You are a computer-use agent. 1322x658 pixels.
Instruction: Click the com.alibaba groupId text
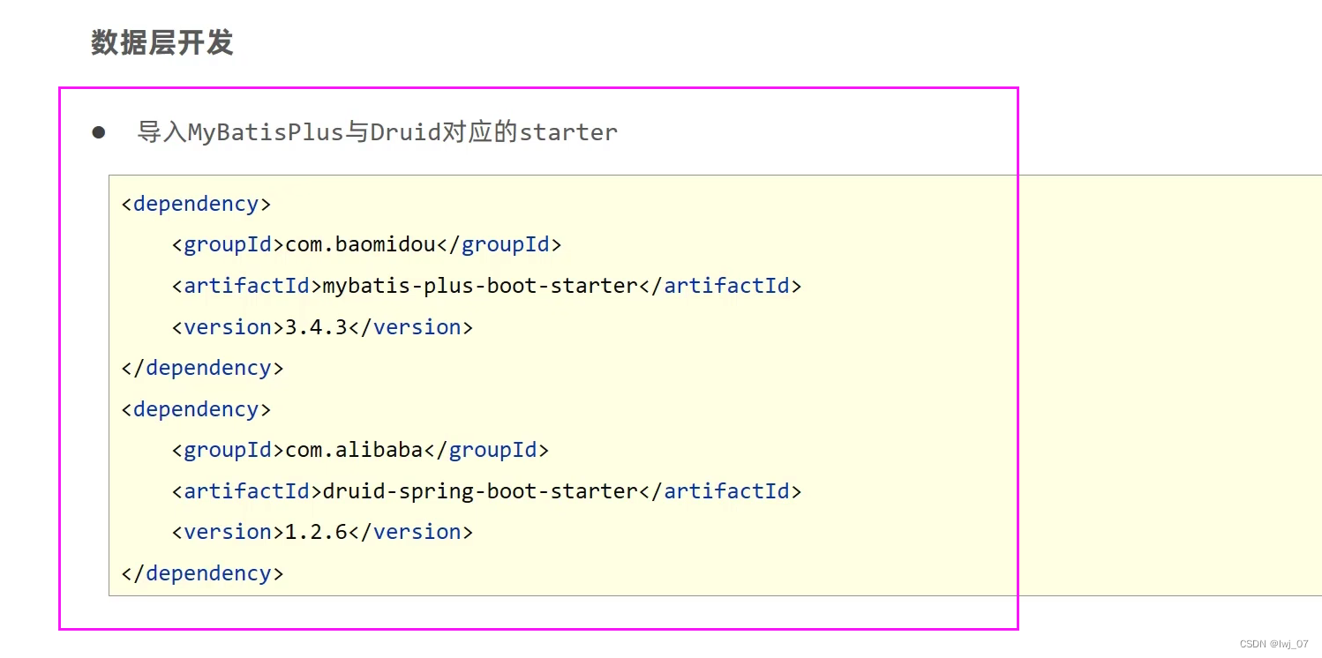[x=354, y=450]
